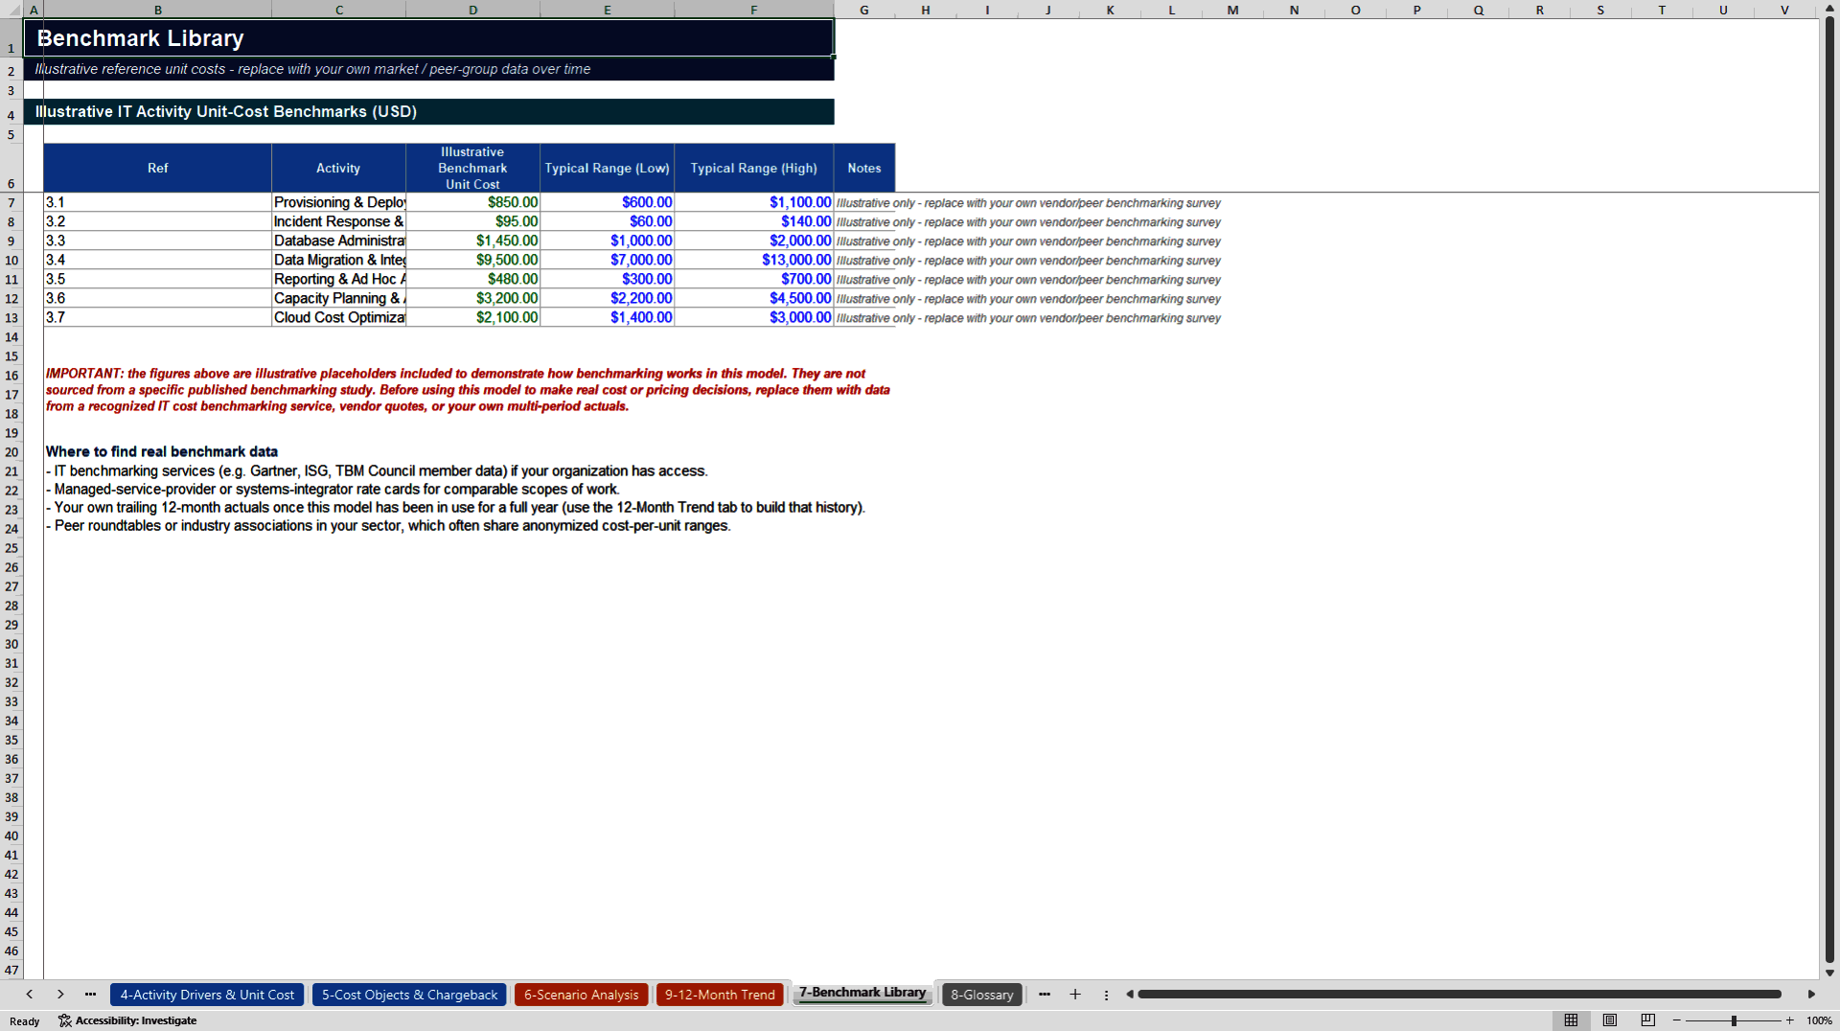This screenshot has width=1840, height=1031.
Task: Click the horizontal scrollbar track
Action: pos(1460,995)
